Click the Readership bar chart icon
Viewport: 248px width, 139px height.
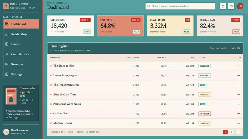[7, 34]
